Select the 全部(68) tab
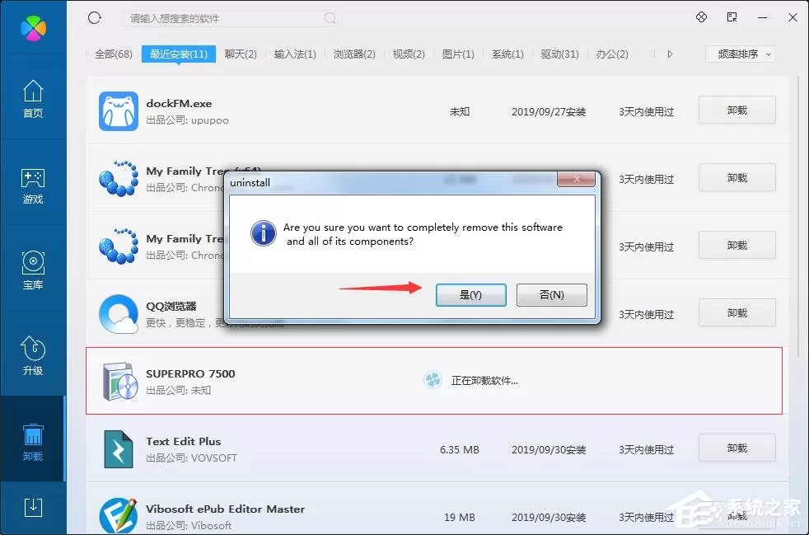This screenshot has height=535, width=809. pos(114,54)
